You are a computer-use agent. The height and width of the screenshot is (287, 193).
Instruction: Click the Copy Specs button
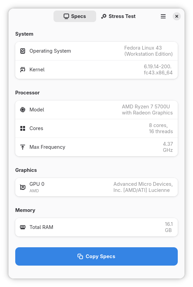click(96, 256)
